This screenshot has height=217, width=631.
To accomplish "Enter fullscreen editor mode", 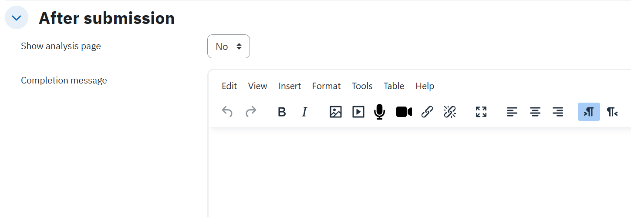I will point(481,112).
